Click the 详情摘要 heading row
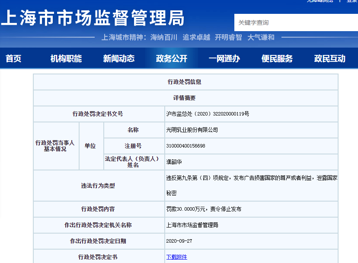Image resolution: width=358 pixels, height=263 pixels. pyautogui.click(x=185, y=98)
